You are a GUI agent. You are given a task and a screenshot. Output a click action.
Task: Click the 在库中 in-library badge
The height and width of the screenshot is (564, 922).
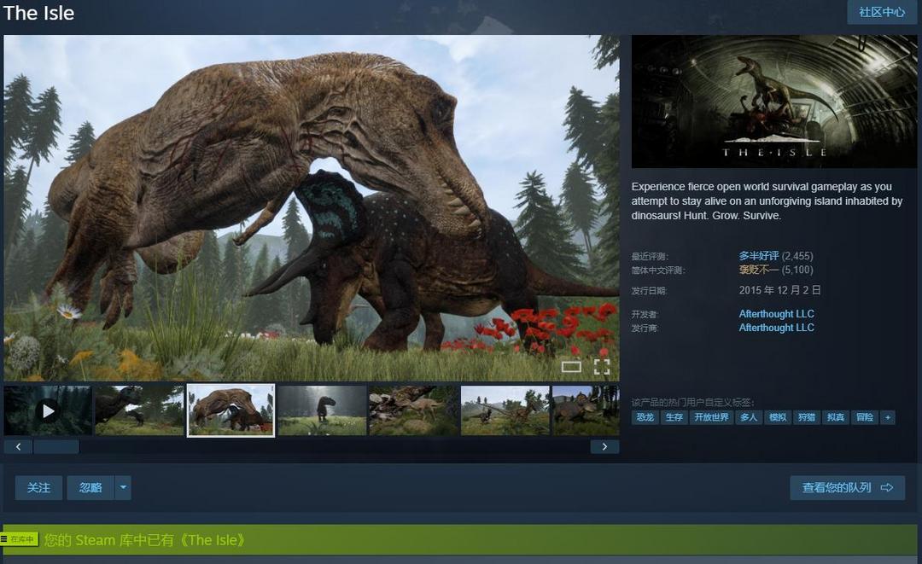(20, 538)
